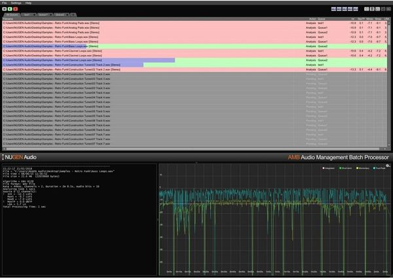Switch to the All Queues tab
The height and width of the screenshot is (280, 393).
coord(12,14)
